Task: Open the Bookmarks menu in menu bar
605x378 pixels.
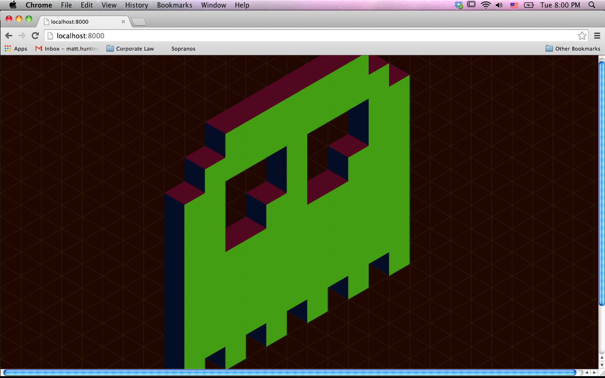Action: pos(174,5)
